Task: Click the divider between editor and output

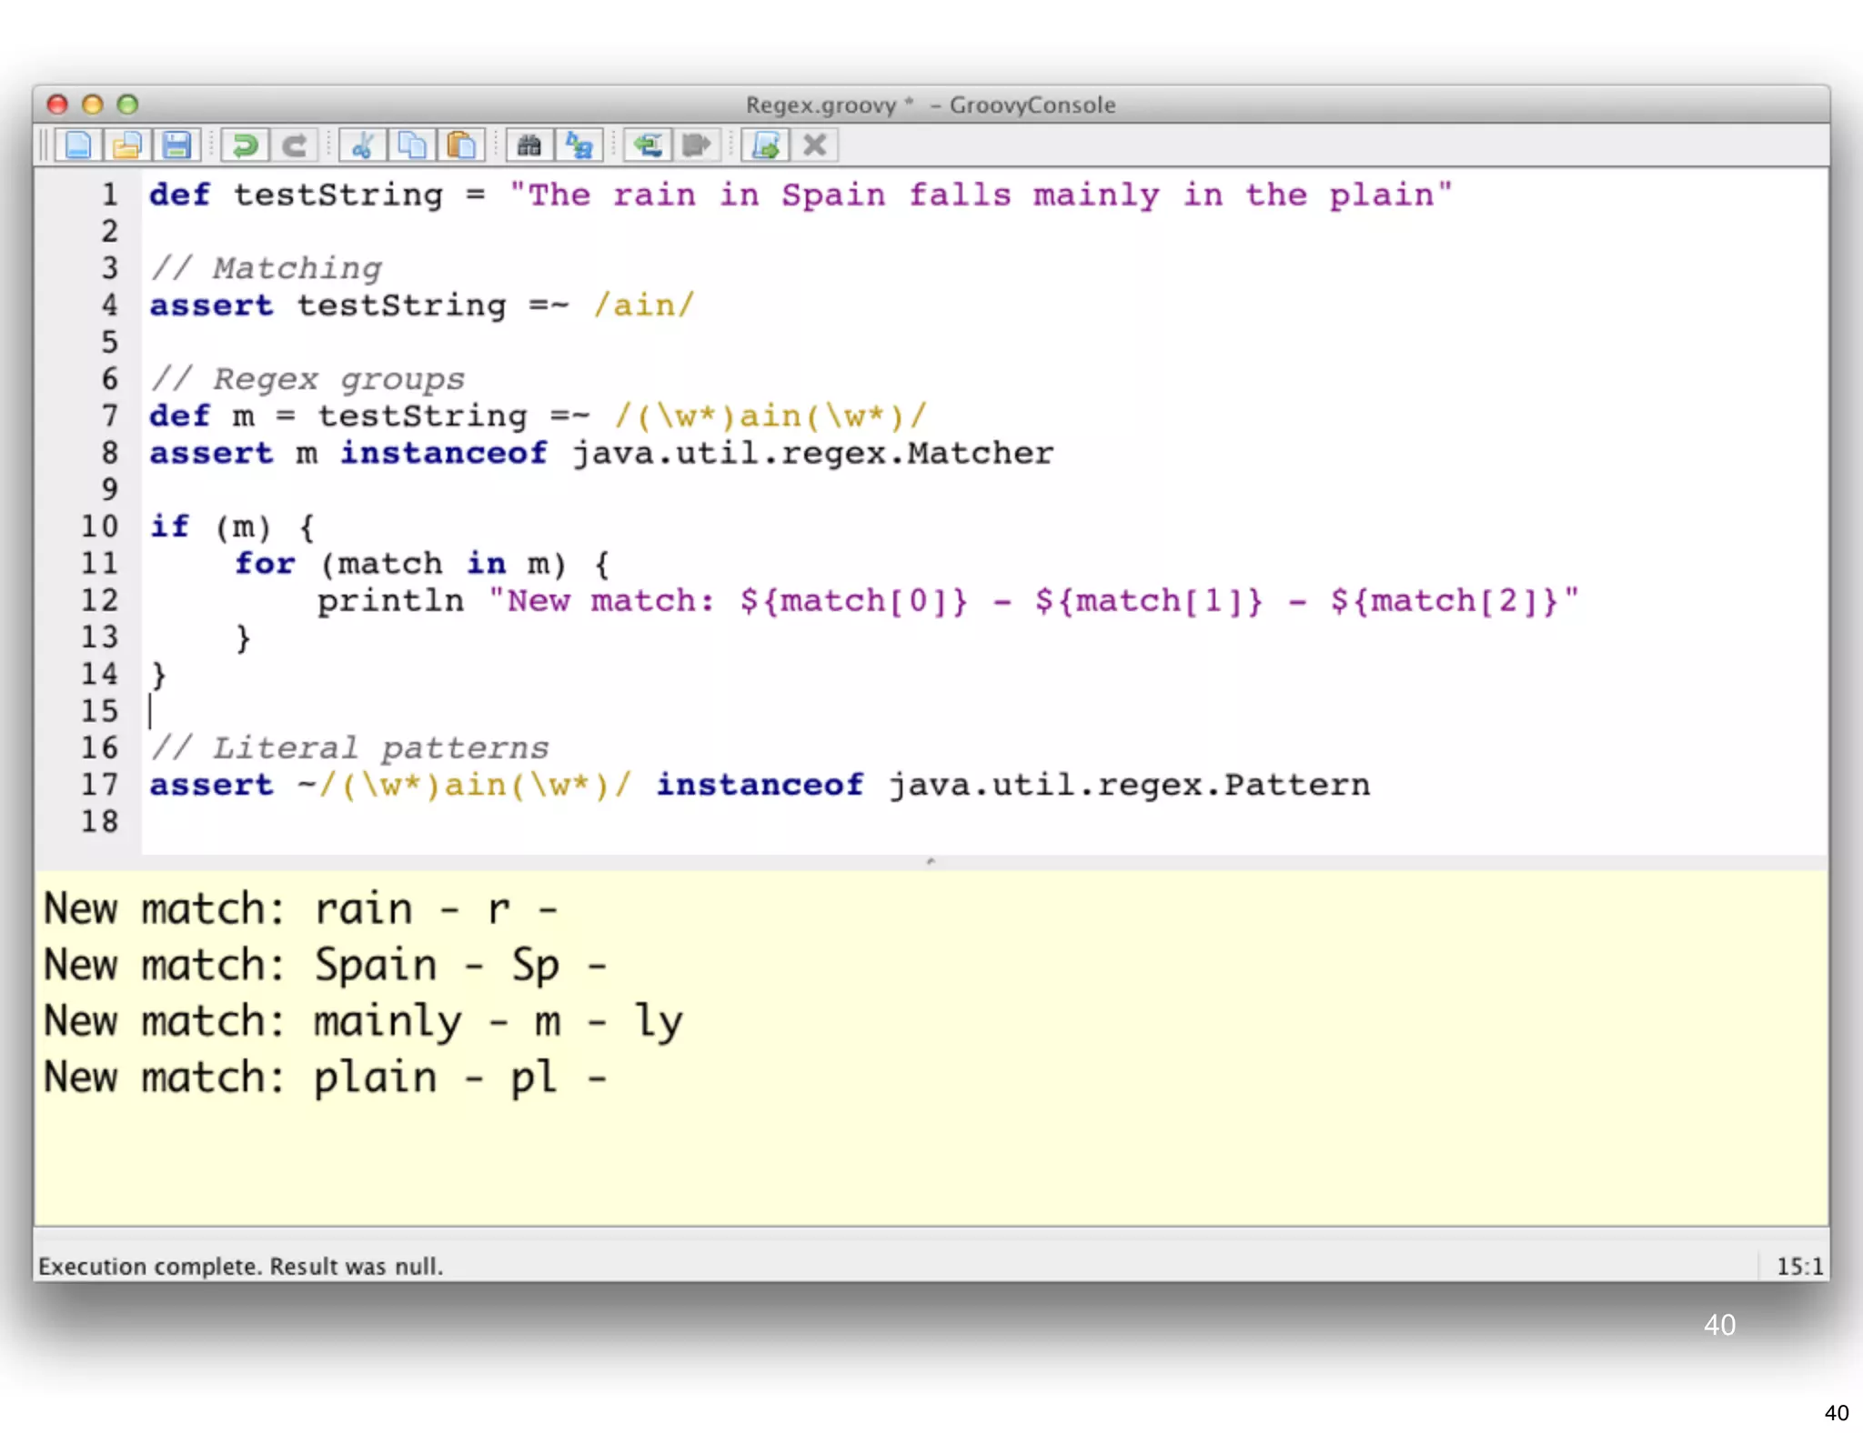Action: click(930, 861)
